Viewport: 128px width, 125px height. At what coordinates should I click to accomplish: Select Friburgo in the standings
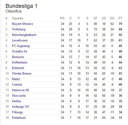pyautogui.click(x=17, y=112)
